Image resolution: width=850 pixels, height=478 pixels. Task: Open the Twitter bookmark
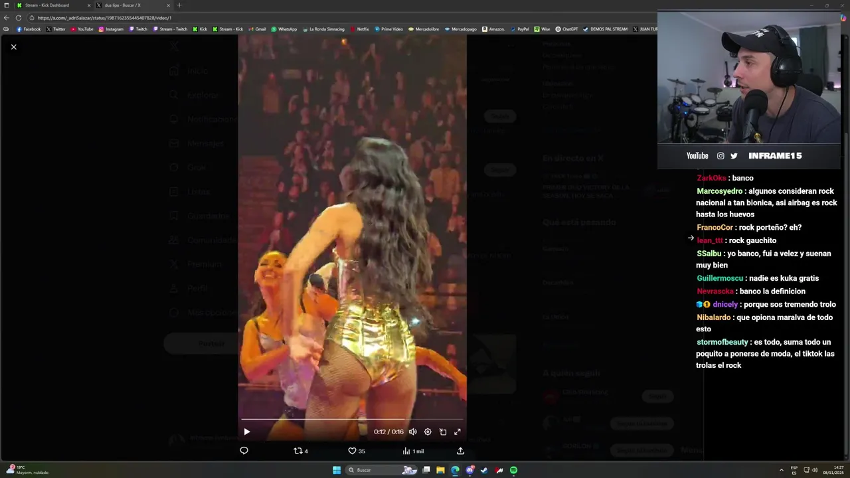(56, 29)
